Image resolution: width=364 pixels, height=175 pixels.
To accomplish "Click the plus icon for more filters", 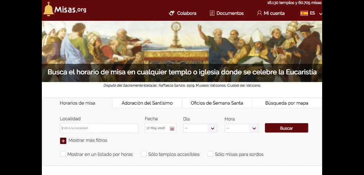I will [63, 141].
